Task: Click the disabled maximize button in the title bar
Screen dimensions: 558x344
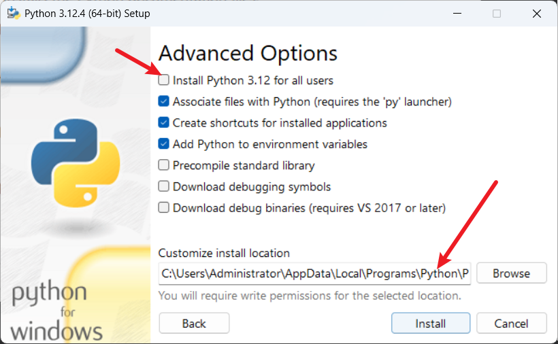Action: point(497,14)
